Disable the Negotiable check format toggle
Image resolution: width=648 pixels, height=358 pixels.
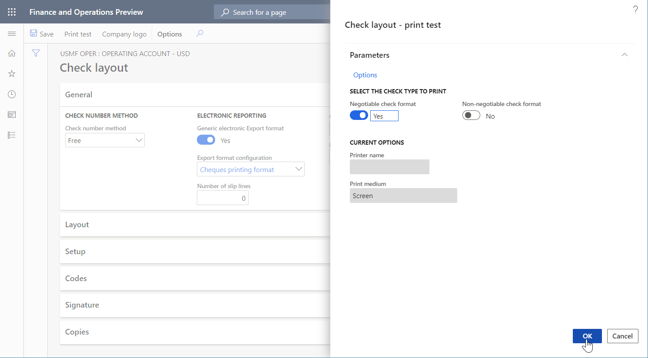tap(359, 115)
